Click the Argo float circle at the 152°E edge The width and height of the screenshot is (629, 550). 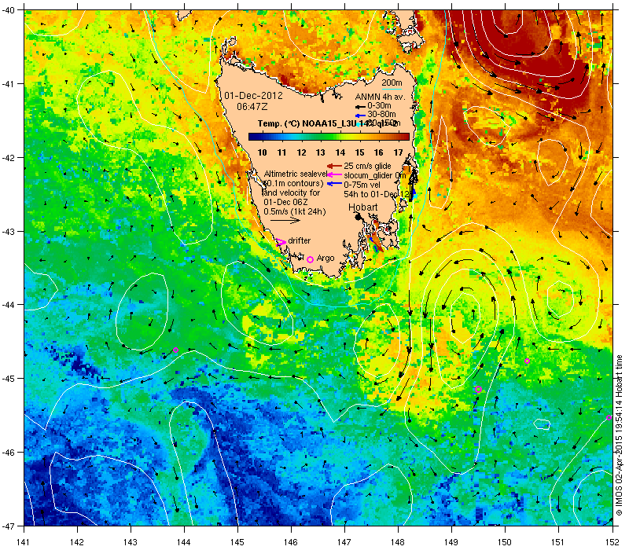[x=609, y=418]
